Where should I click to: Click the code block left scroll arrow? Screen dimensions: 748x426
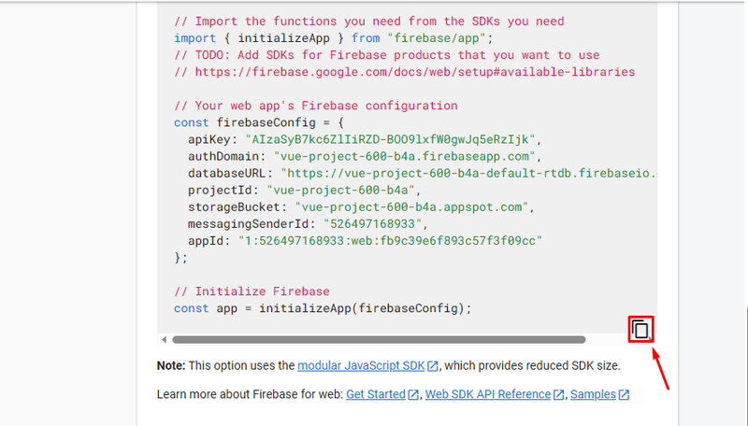point(165,340)
